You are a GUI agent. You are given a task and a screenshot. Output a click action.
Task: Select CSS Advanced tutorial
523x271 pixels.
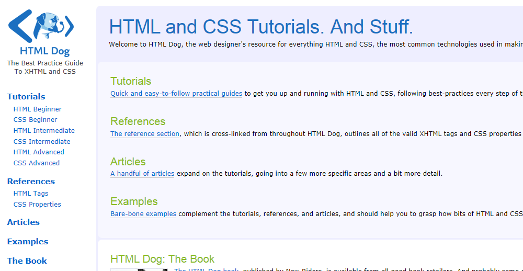click(x=37, y=163)
